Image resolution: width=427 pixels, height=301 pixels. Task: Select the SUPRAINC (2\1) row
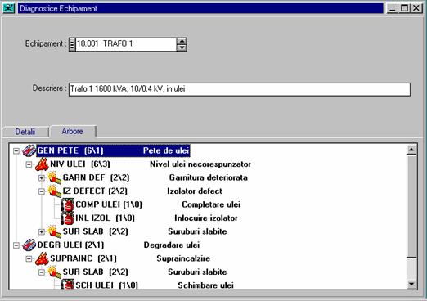(x=130, y=258)
